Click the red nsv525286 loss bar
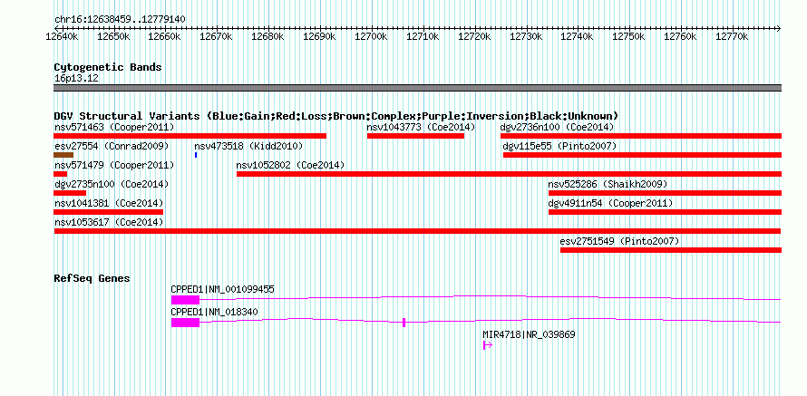 [x=665, y=193]
